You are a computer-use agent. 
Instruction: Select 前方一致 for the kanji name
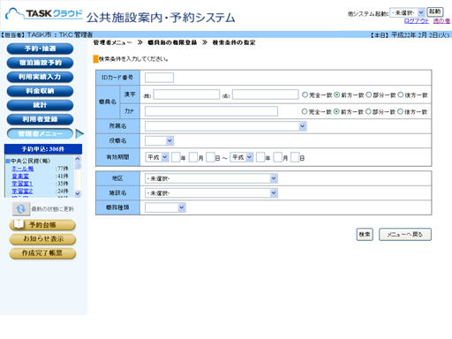[336, 94]
